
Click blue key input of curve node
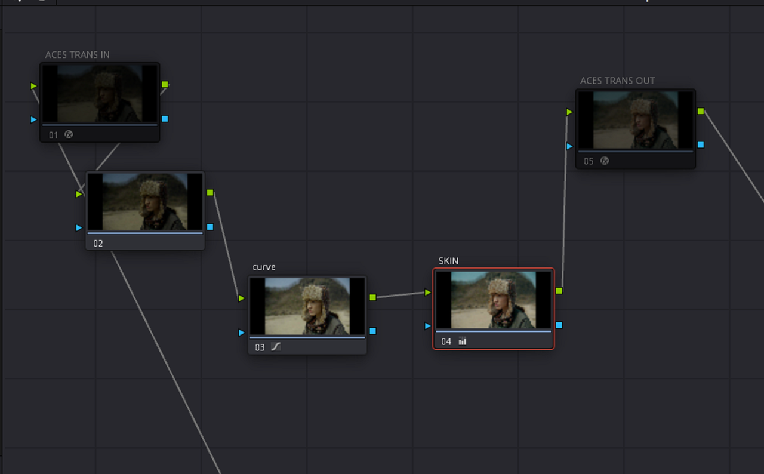(x=242, y=332)
